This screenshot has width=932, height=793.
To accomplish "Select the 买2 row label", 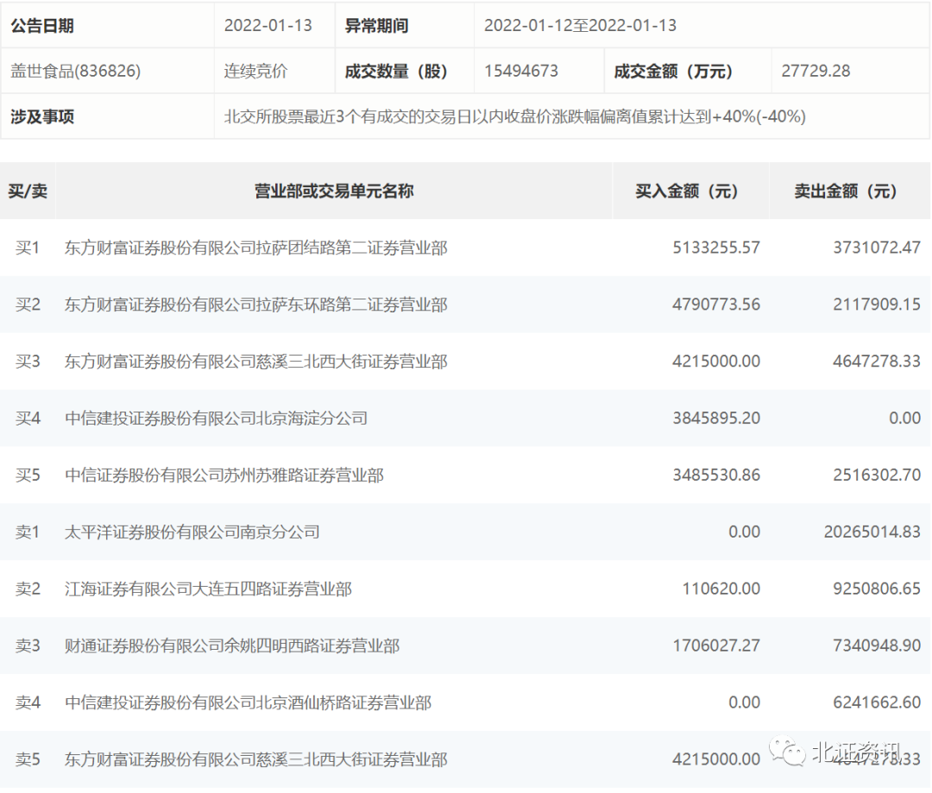I will click(x=28, y=305).
